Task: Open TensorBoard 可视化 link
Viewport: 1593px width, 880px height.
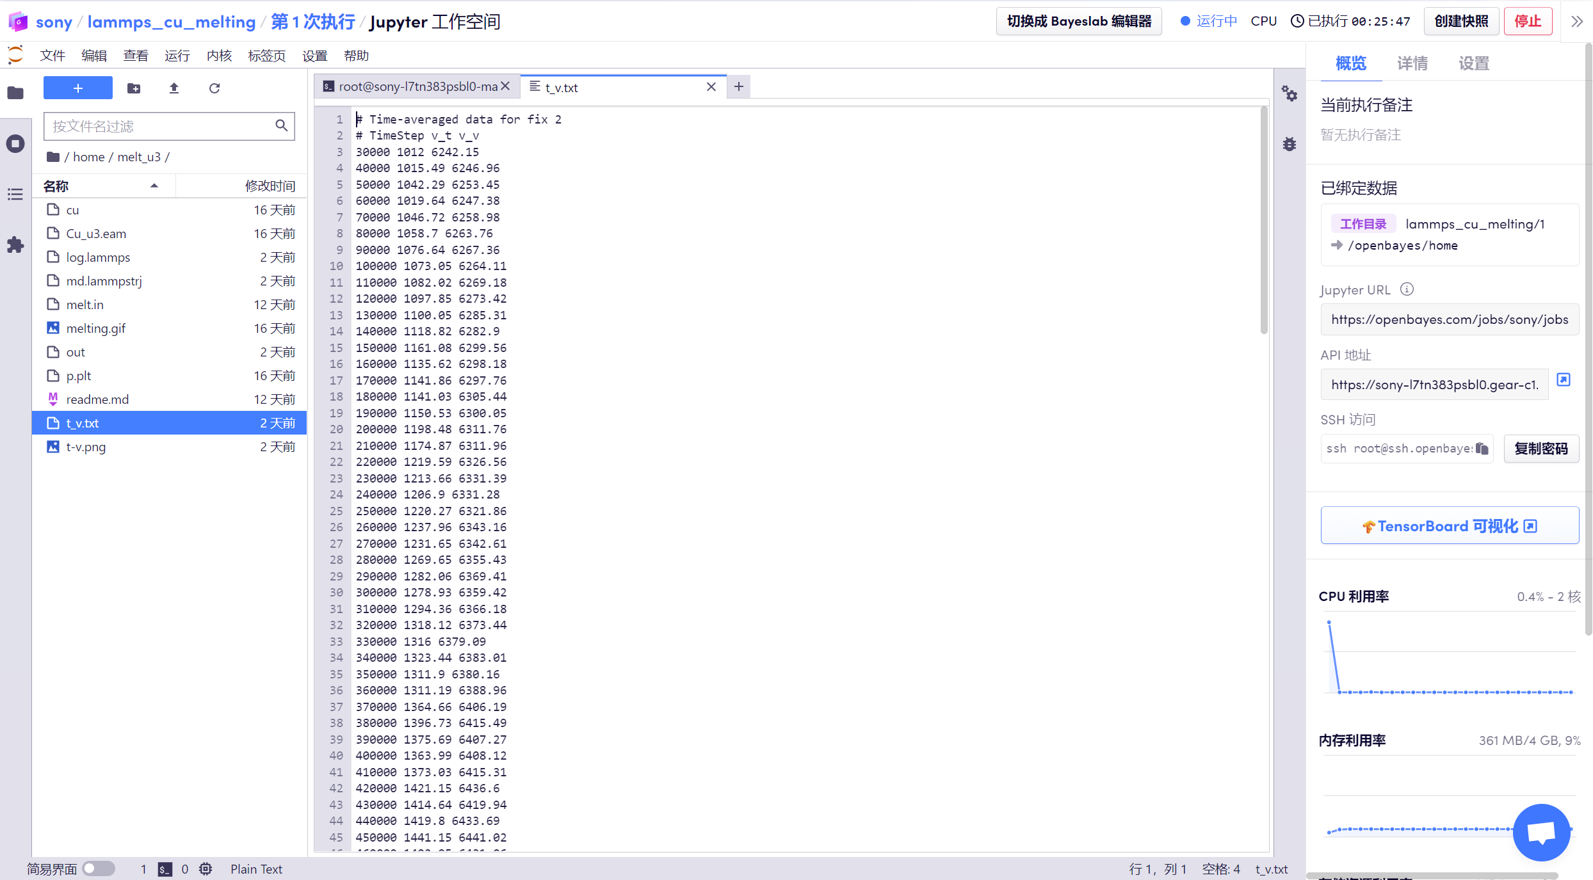Action: 1449,526
